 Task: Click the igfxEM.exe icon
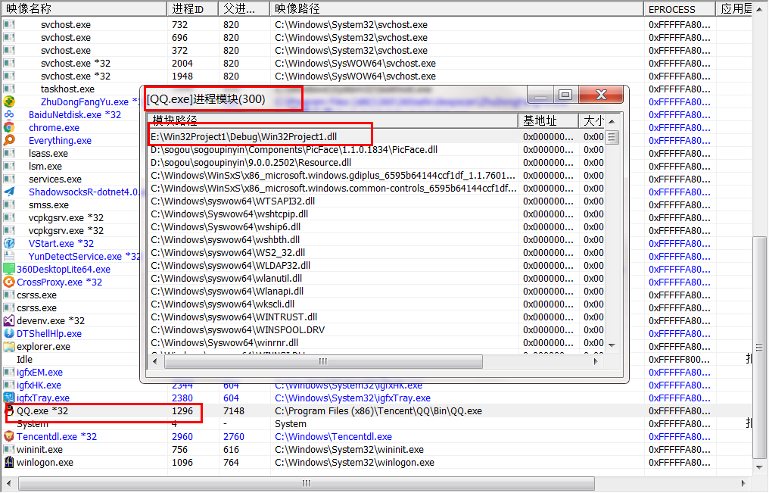tap(9, 373)
